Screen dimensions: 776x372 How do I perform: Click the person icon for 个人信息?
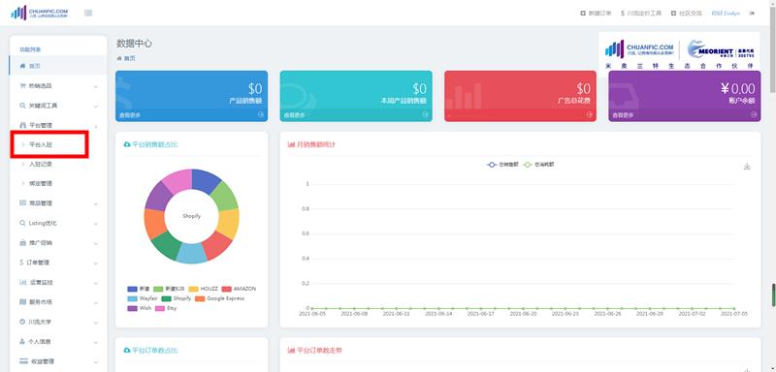(x=22, y=341)
